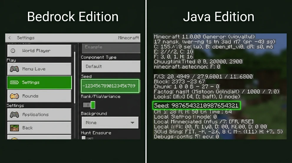
Task: Click the Minecraft 11.0.00 debug header line
Action: (x=204, y=37)
